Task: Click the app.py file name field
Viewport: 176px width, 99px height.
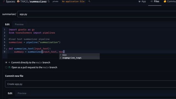Action: tap(97, 14)
